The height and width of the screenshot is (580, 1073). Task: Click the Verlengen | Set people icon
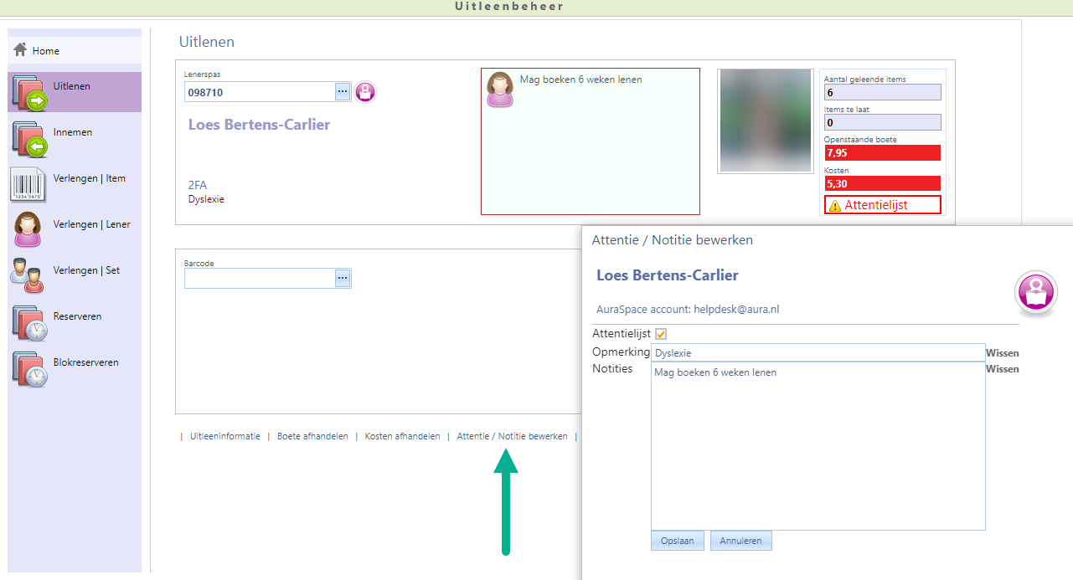(x=28, y=275)
